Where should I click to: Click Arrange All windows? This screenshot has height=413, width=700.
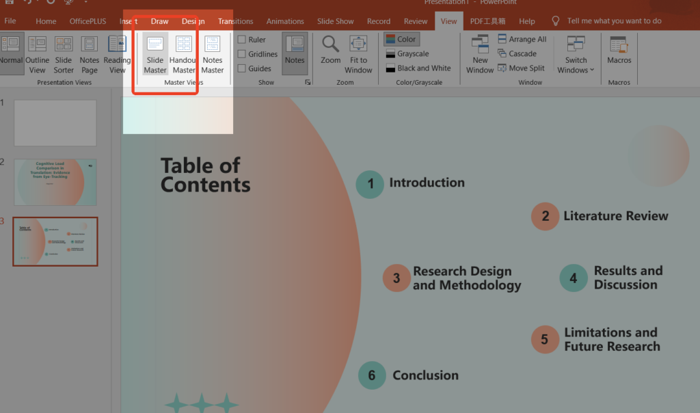(521, 40)
